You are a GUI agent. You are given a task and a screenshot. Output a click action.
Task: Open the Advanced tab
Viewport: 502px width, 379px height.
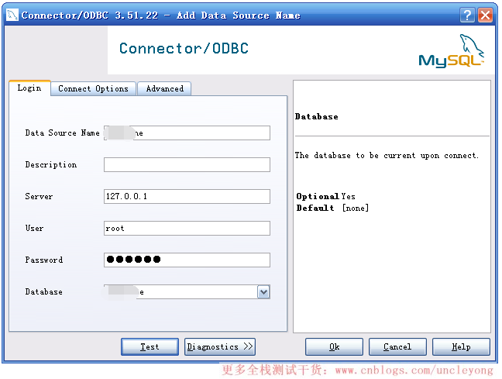point(164,88)
